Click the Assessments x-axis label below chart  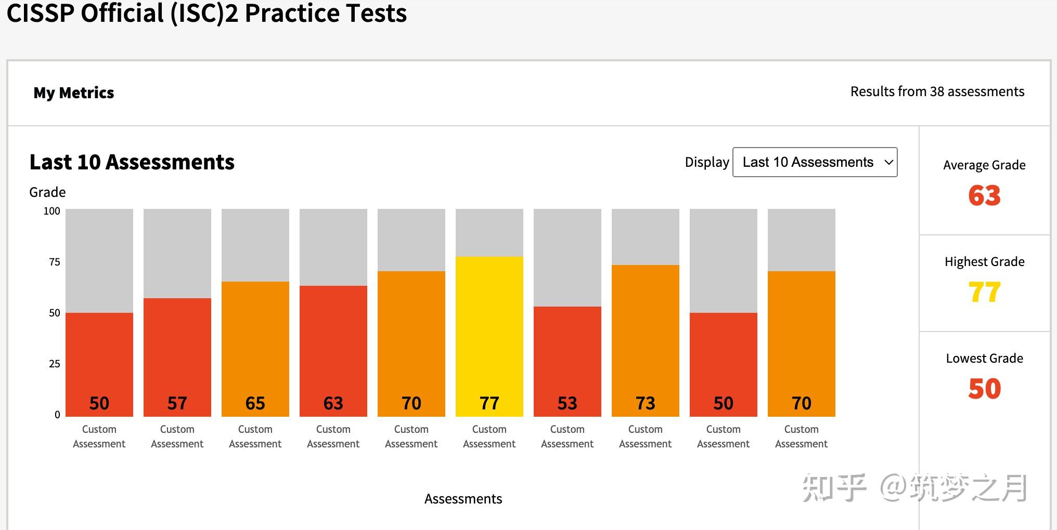[463, 499]
